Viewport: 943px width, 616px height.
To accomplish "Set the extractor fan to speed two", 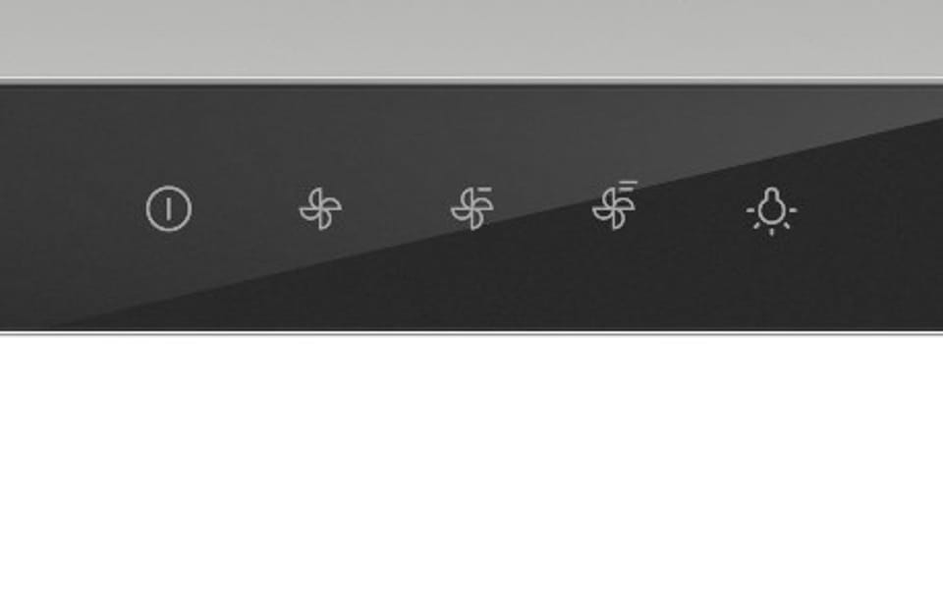I will [472, 208].
